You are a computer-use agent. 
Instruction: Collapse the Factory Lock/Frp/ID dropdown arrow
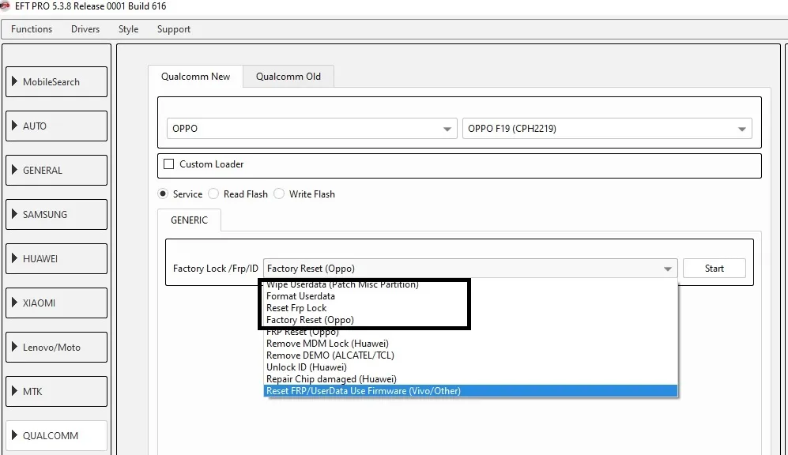(669, 269)
